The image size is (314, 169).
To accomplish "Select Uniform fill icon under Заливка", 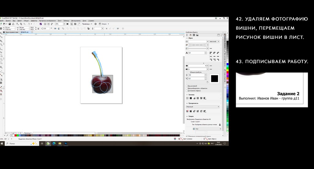I will click(x=191, y=98).
